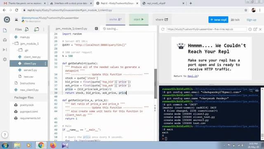The width and height of the screenshot is (264, 149).
Task: Open pyproject.toml packager file
Action: tap(28, 111)
